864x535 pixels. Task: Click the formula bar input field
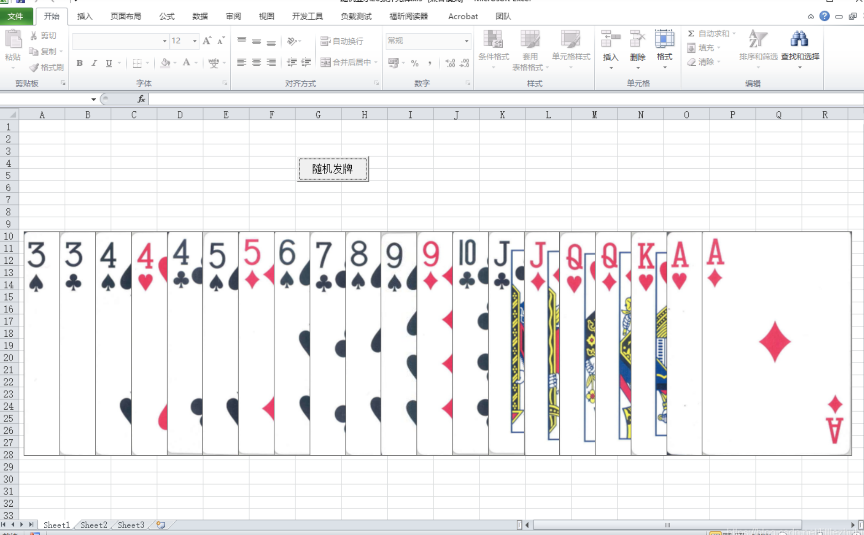tap(505, 99)
